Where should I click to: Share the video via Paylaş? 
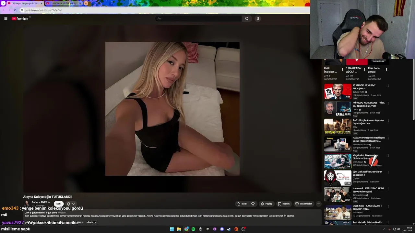(266, 204)
